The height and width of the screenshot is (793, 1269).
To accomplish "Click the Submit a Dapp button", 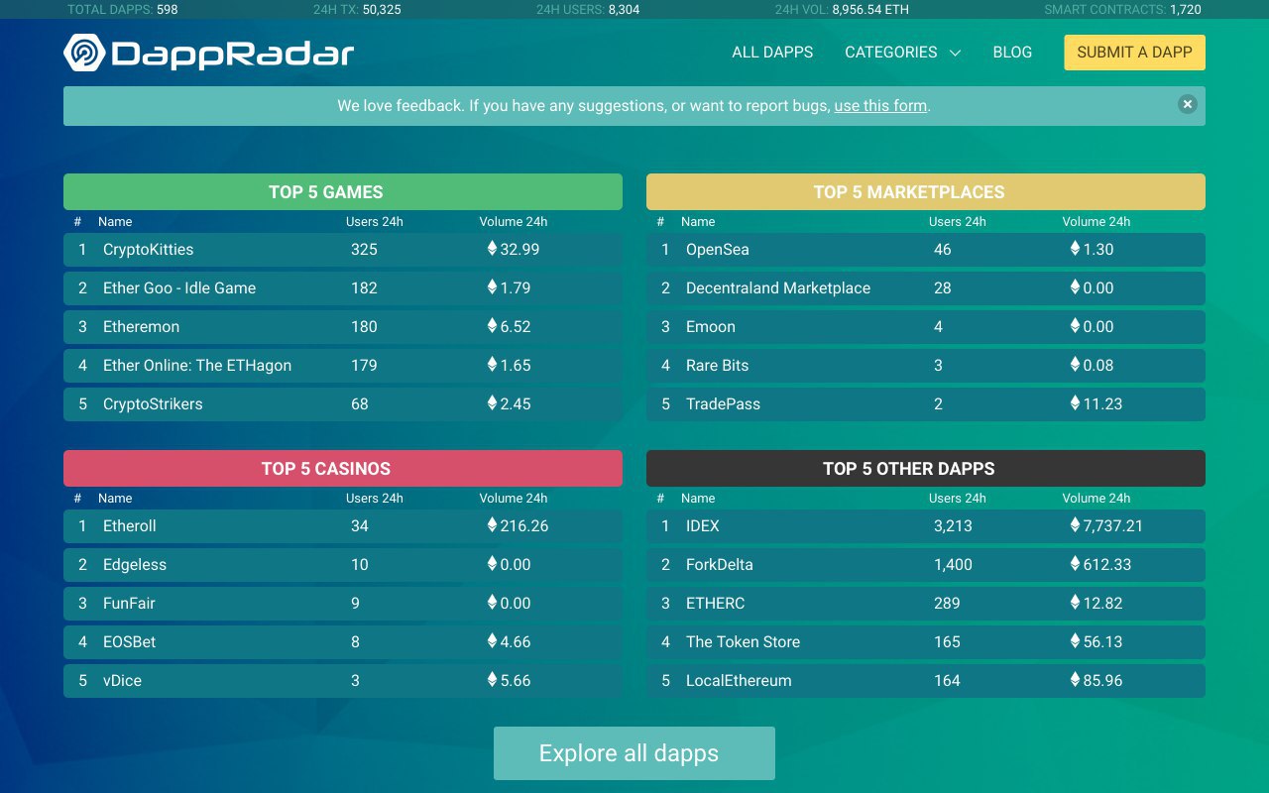I will pyautogui.click(x=1134, y=53).
